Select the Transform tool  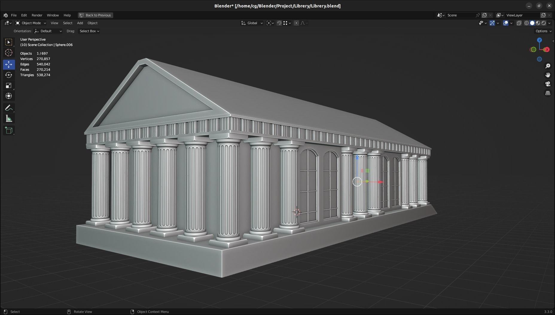point(9,96)
